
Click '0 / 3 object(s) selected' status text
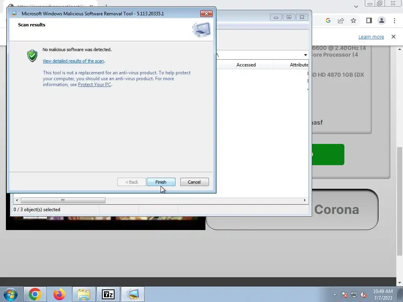37,210
